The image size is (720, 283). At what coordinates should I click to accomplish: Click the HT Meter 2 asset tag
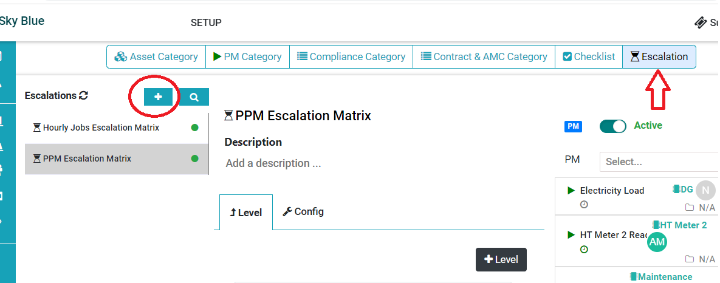pyautogui.click(x=680, y=225)
